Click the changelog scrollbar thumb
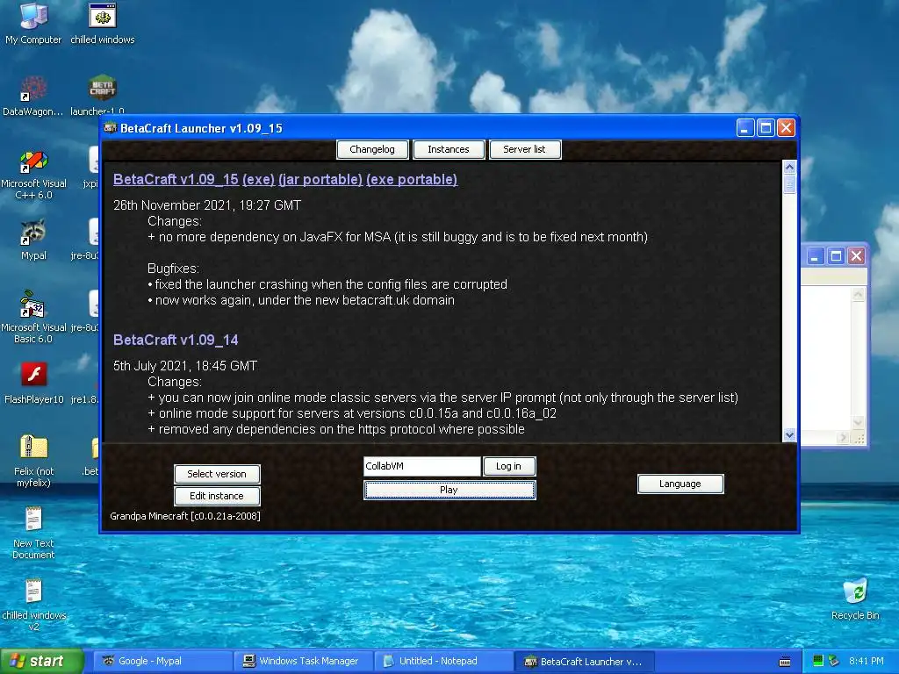The height and width of the screenshot is (674, 899). pyautogui.click(x=789, y=184)
